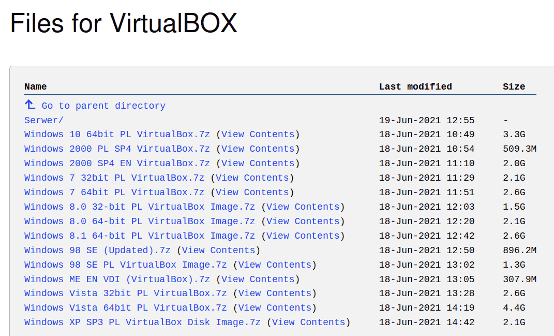The image size is (554, 336).
Task: Click the parent directory up-arrow icon
Action: pos(30,105)
